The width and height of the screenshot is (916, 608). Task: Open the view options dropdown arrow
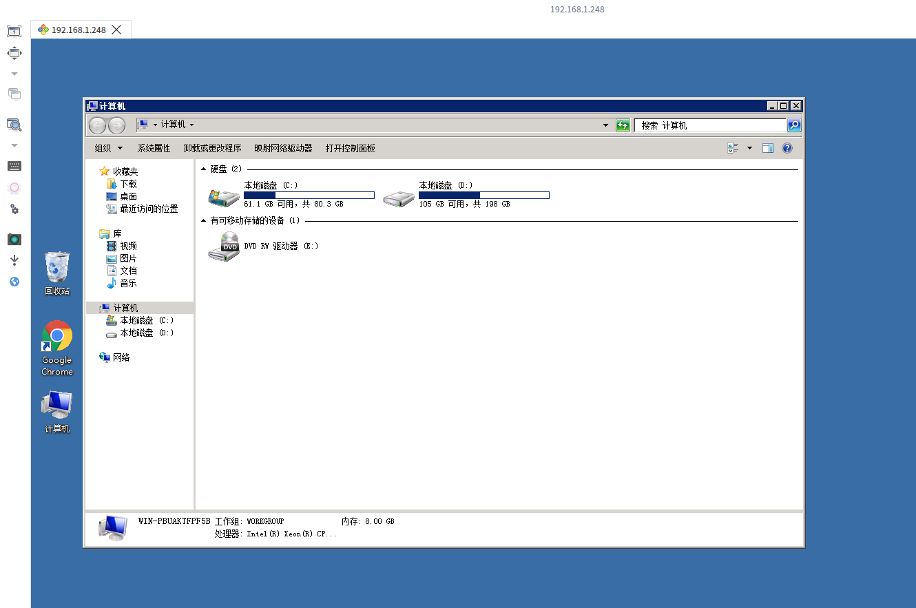click(749, 148)
